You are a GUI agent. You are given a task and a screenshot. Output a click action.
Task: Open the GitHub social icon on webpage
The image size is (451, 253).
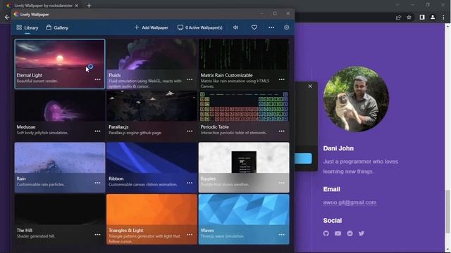tap(326, 233)
